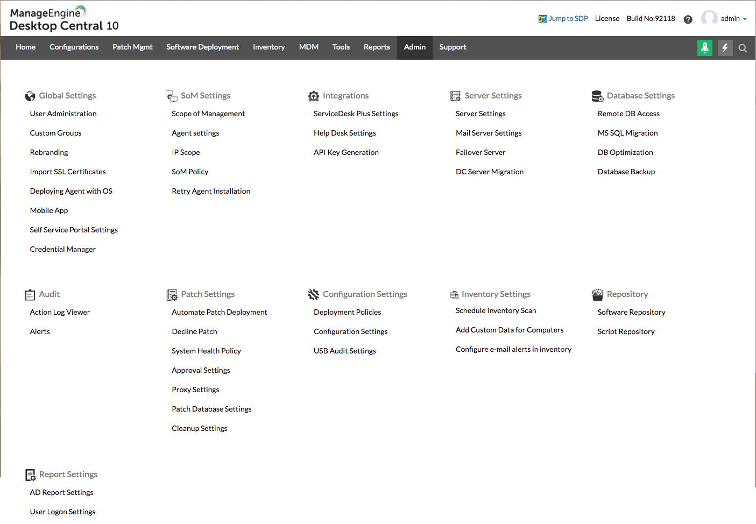Click the Integrations gear icon

pos(314,96)
